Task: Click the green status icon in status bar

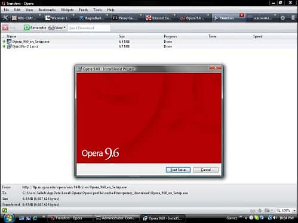Action: (4, 211)
